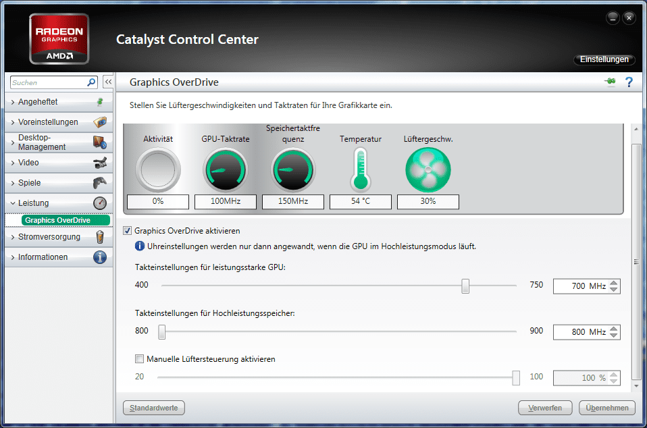Click the 100MHz GPU clock readout

(x=226, y=202)
